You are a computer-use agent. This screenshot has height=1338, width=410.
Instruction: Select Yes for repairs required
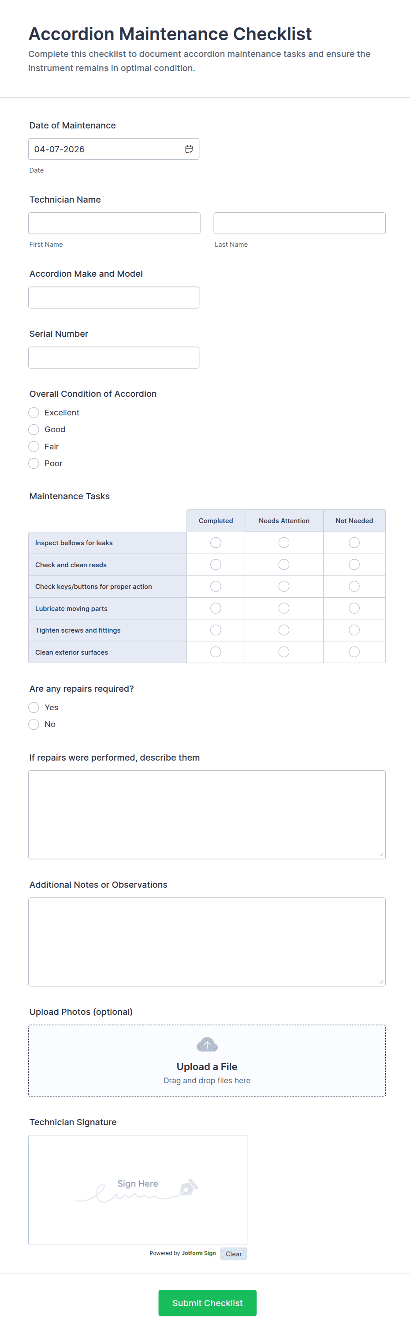pyautogui.click(x=34, y=708)
